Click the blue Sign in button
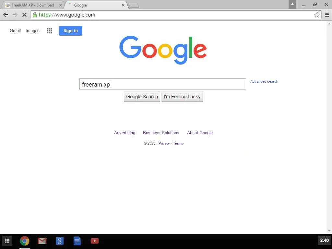Image resolution: width=332 pixels, height=249 pixels. point(70,31)
